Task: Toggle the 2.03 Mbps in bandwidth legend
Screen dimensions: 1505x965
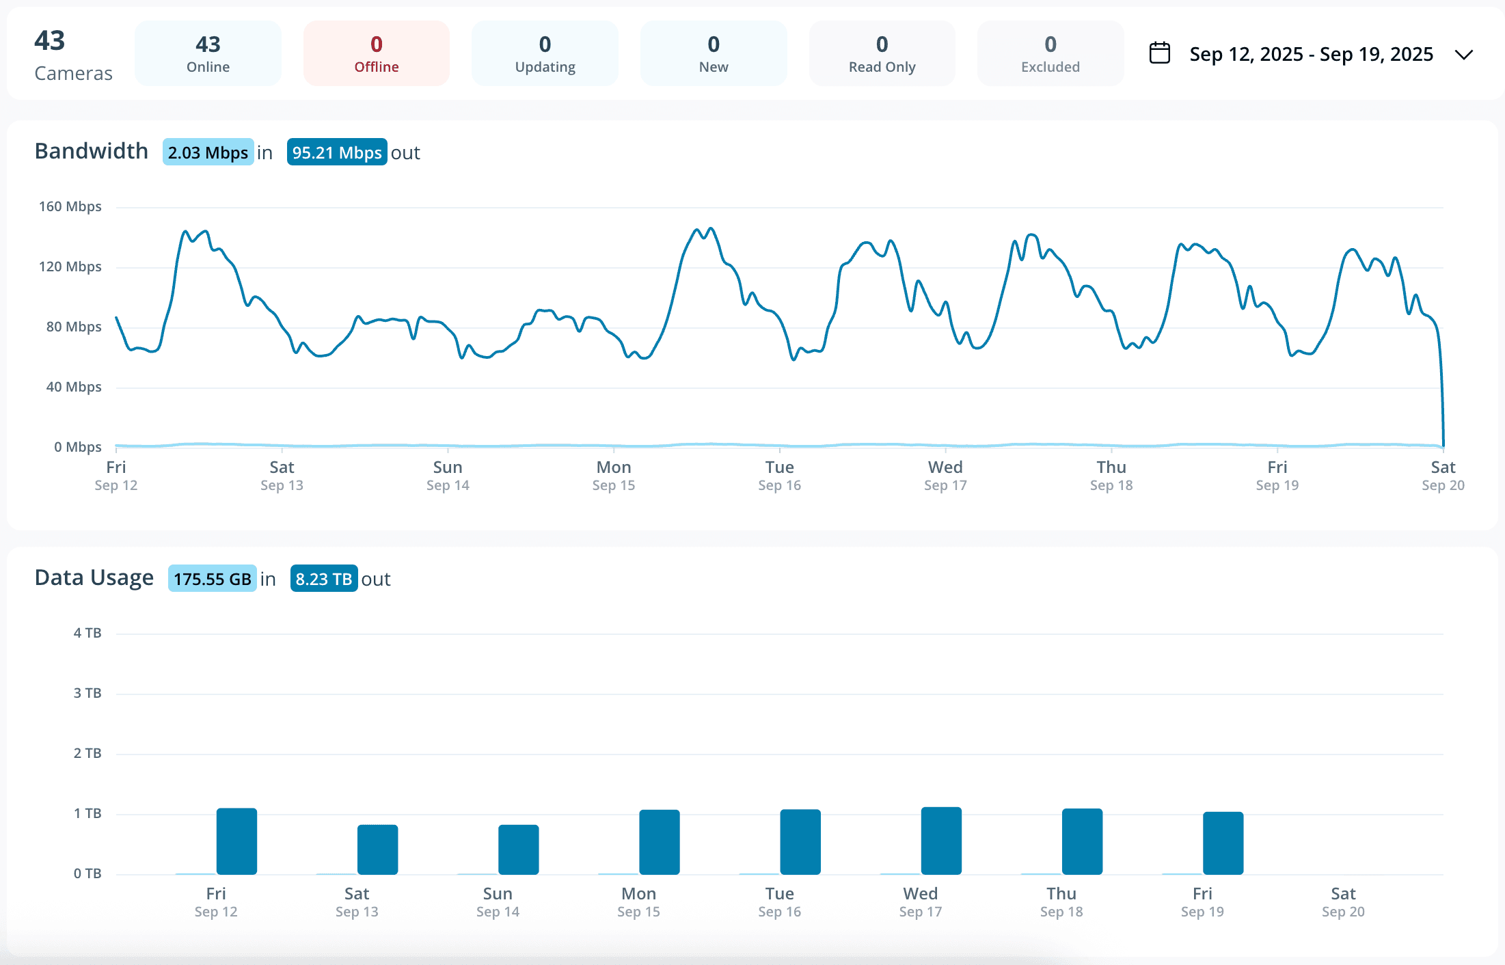Action: point(208,152)
